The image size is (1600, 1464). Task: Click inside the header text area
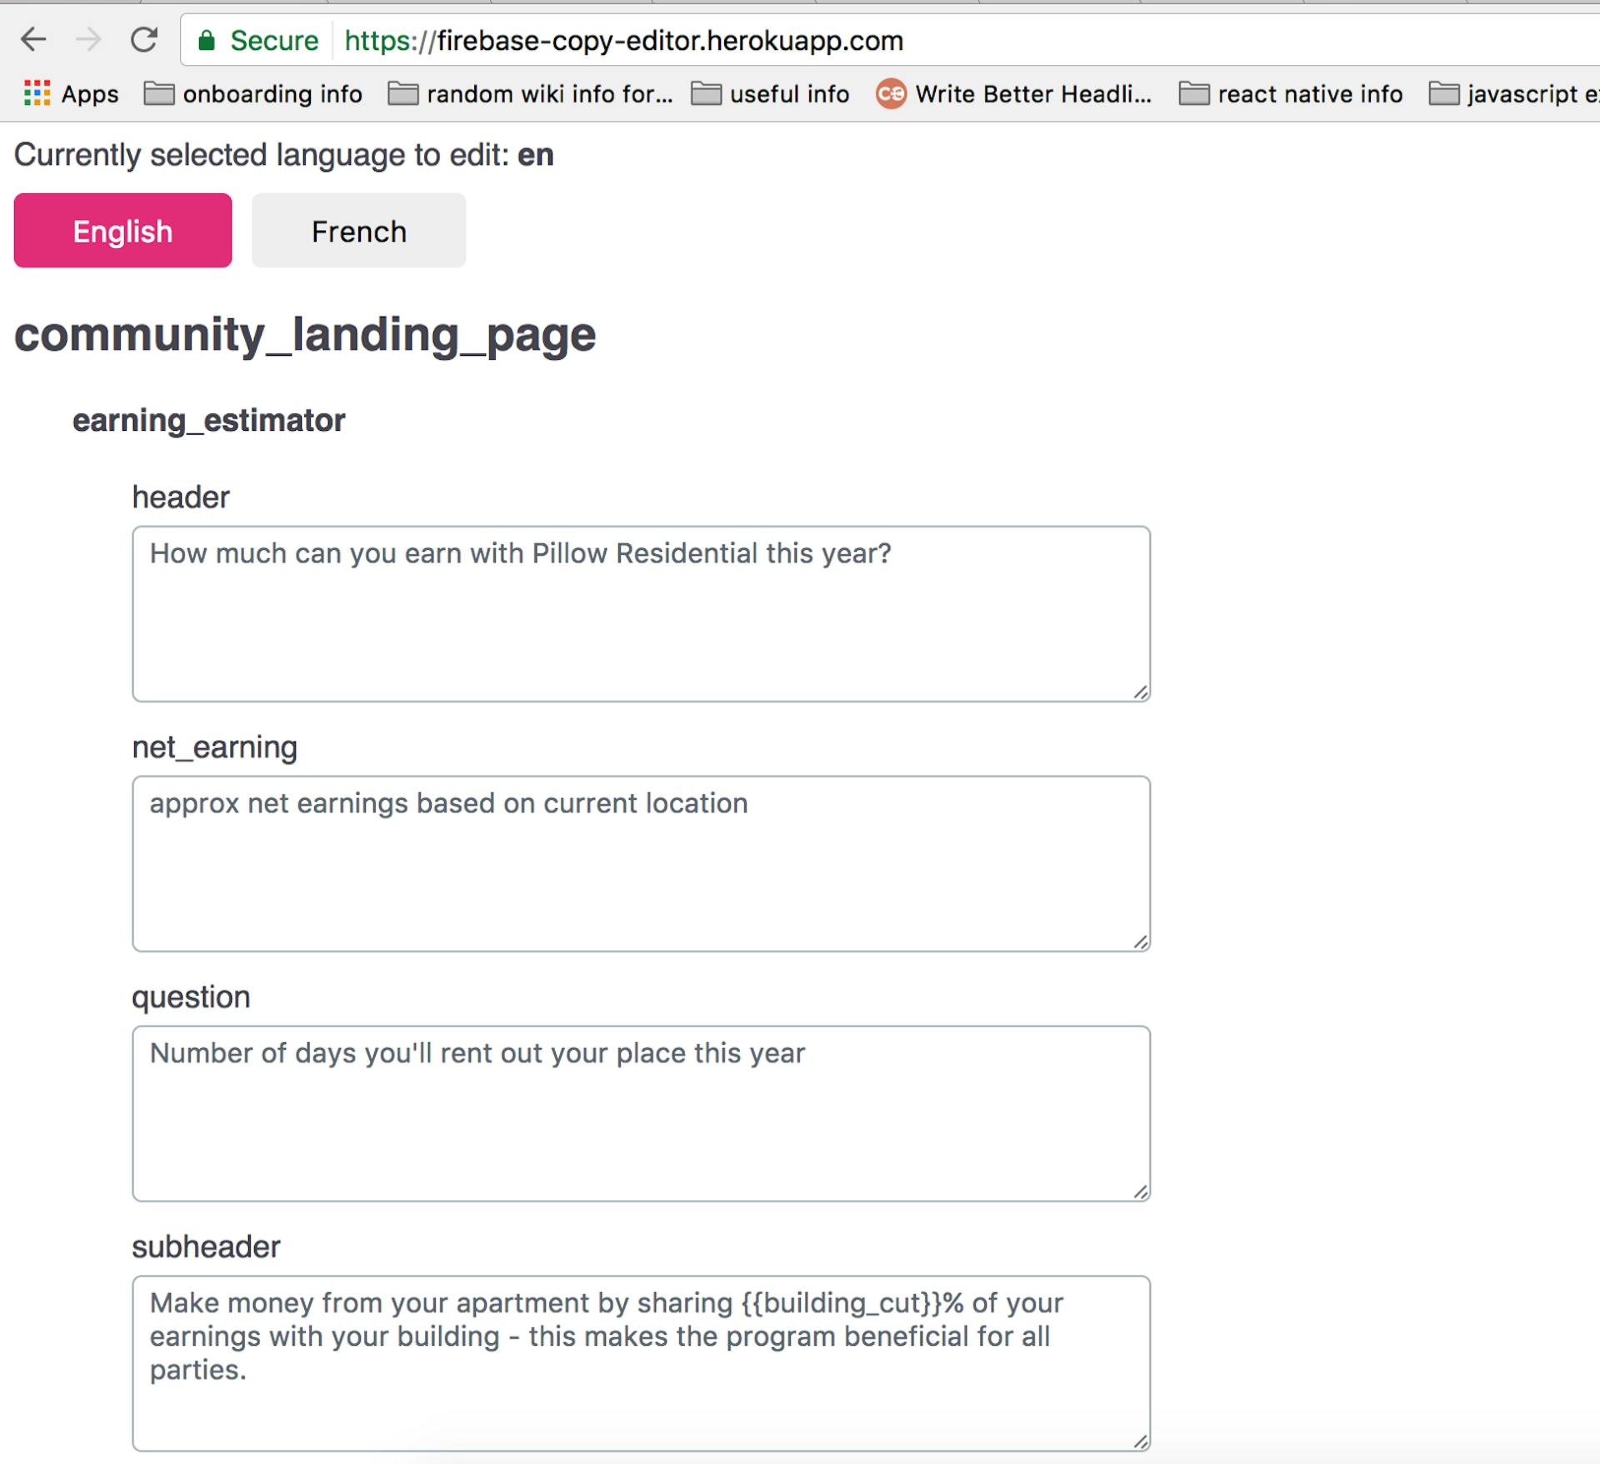point(640,612)
